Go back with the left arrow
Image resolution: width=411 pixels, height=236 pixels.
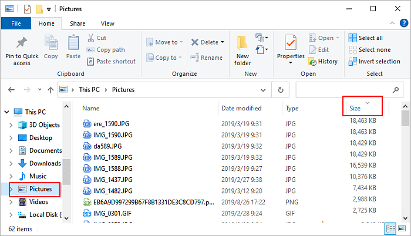11,90
